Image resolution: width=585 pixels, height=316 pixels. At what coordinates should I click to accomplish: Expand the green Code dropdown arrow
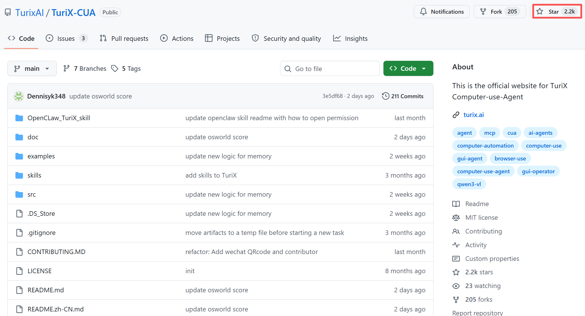click(x=424, y=69)
